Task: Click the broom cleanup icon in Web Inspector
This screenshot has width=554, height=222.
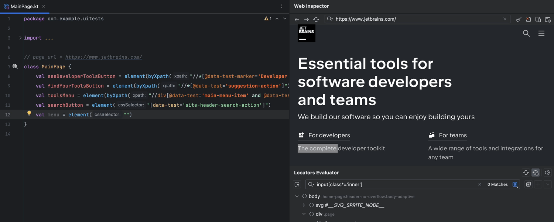Action: pos(519,19)
